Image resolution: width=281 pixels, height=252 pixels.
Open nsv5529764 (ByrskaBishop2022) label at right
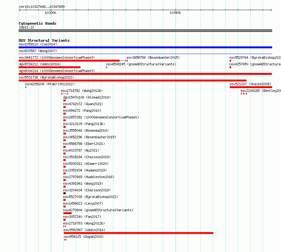click(255, 57)
